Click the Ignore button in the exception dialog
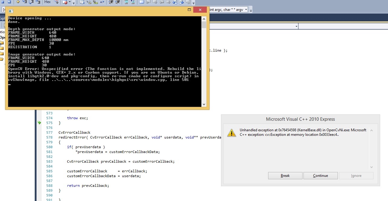The height and width of the screenshot is (201, 388). (356, 176)
